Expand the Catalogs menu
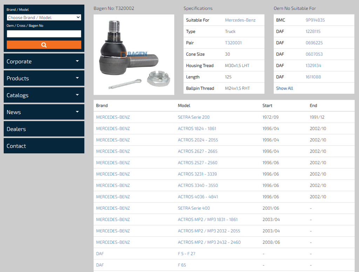Viewport: 359px width, 272px height. pos(44,95)
